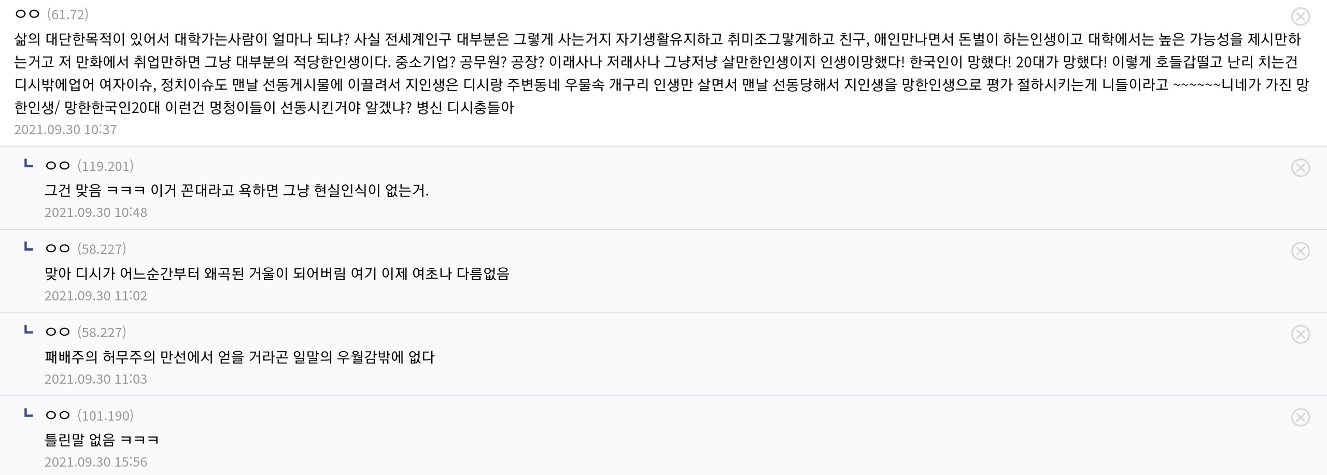Click the reply text beginning '맞아 디시가'
Viewport: 1327px width, 475px height.
tap(277, 274)
